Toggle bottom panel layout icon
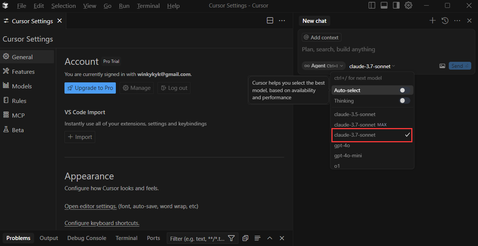This screenshot has width=478, height=246. click(384, 6)
